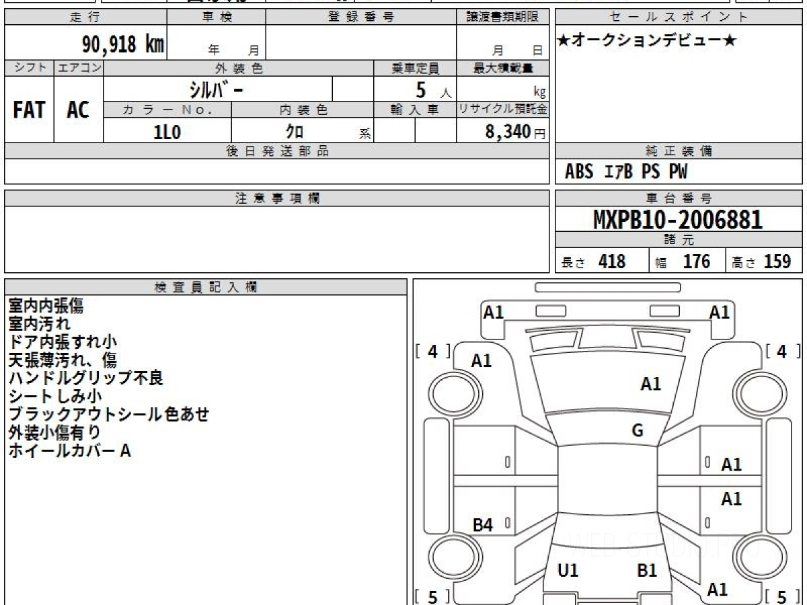Select the height value 高さ 159
807x605 pixels.
point(761,261)
